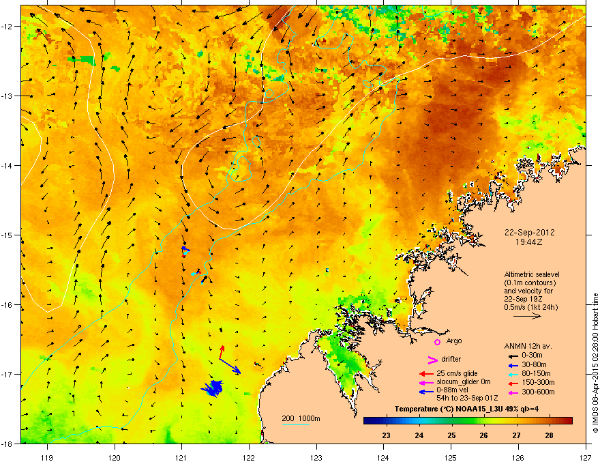
Task: Click the colorbar tick label '27'
Action: coord(517,435)
